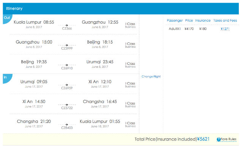The image size is (243, 147).
Task: Click Changsha 21:20 departure
Action: [34, 121]
